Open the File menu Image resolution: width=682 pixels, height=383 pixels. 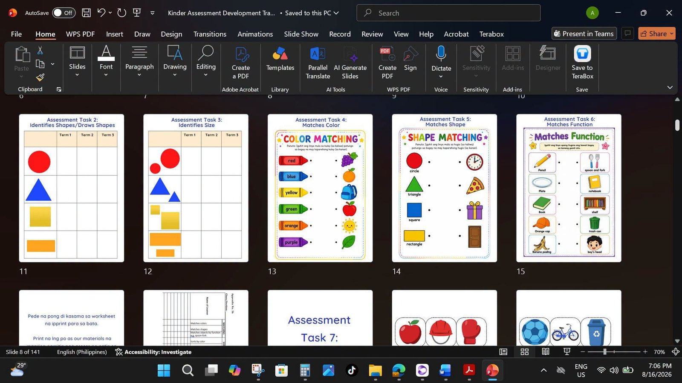coord(16,34)
